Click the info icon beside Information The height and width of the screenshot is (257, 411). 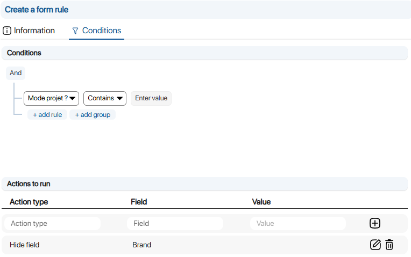coord(7,31)
